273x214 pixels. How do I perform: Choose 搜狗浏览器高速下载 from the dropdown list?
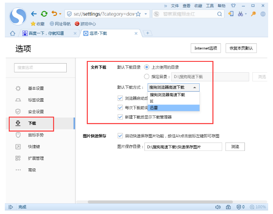(173, 95)
